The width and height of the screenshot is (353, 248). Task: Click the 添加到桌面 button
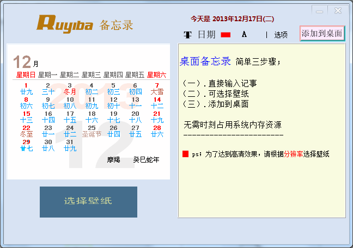point(322,34)
